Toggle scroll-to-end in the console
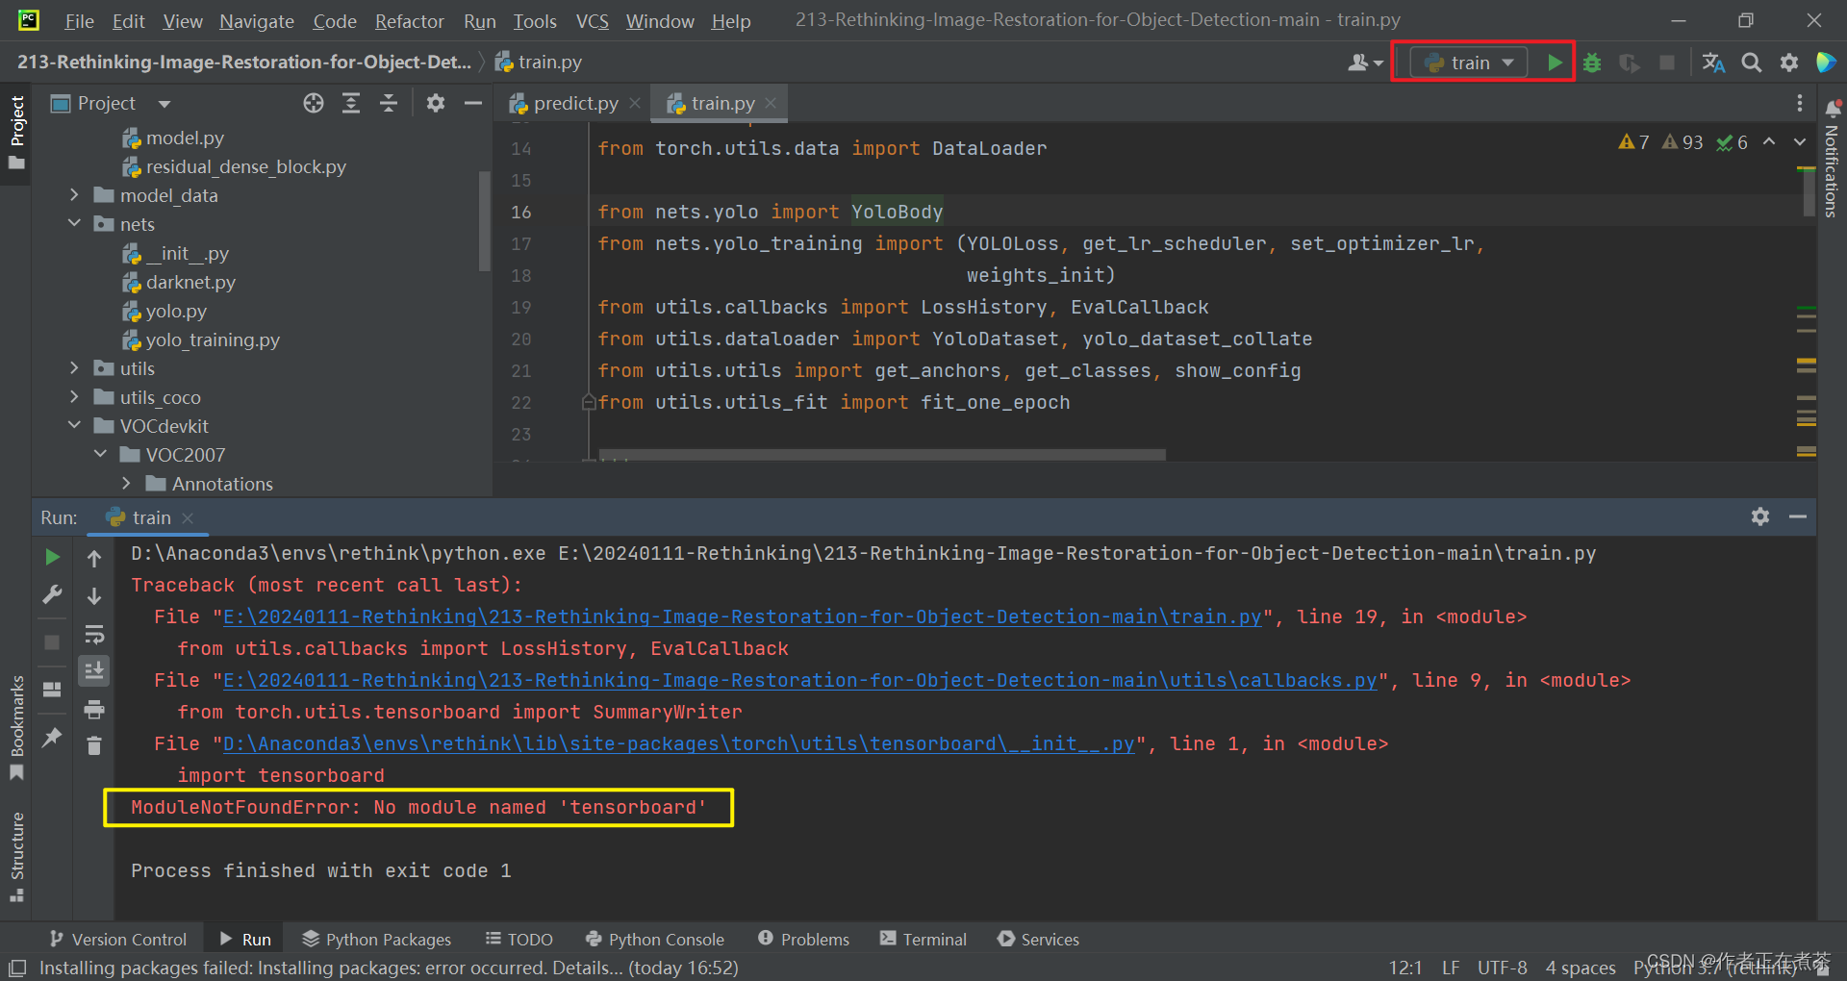Viewport: 1847px width, 981px height. (93, 670)
